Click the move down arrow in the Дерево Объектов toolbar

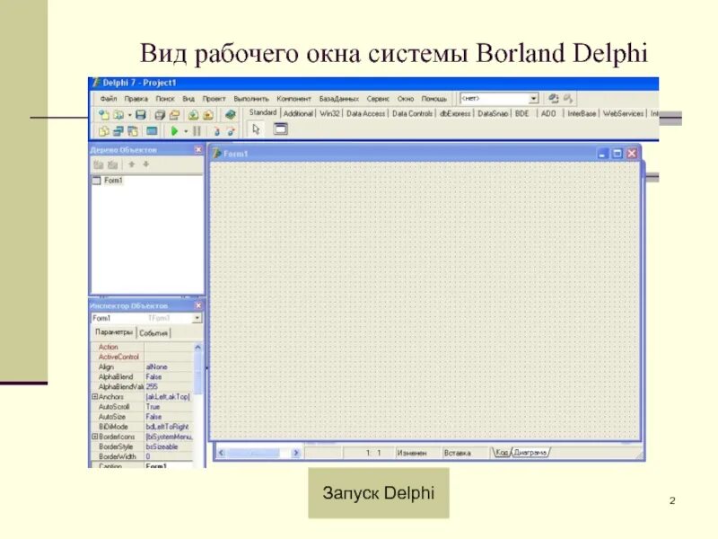[x=146, y=164]
